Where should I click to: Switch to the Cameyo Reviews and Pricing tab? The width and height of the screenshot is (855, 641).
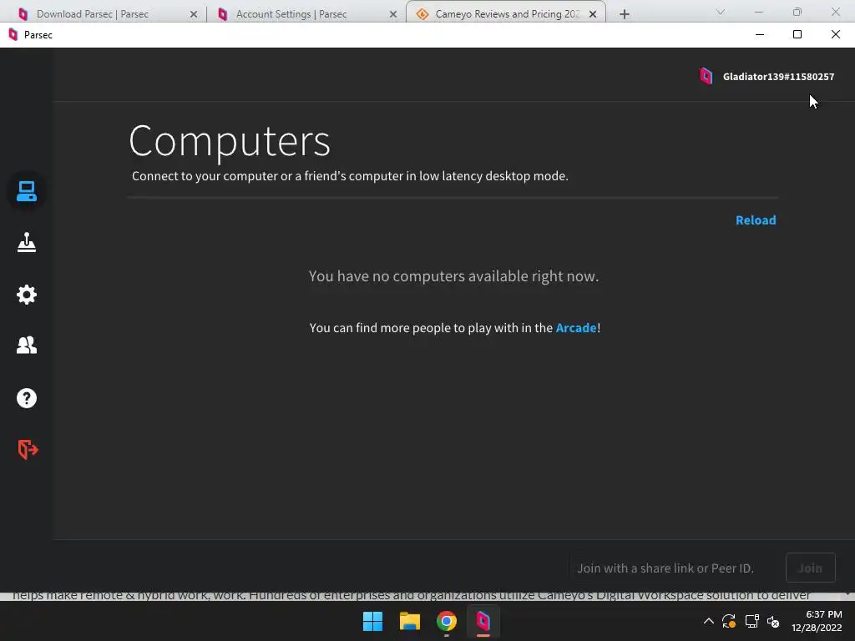507,14
